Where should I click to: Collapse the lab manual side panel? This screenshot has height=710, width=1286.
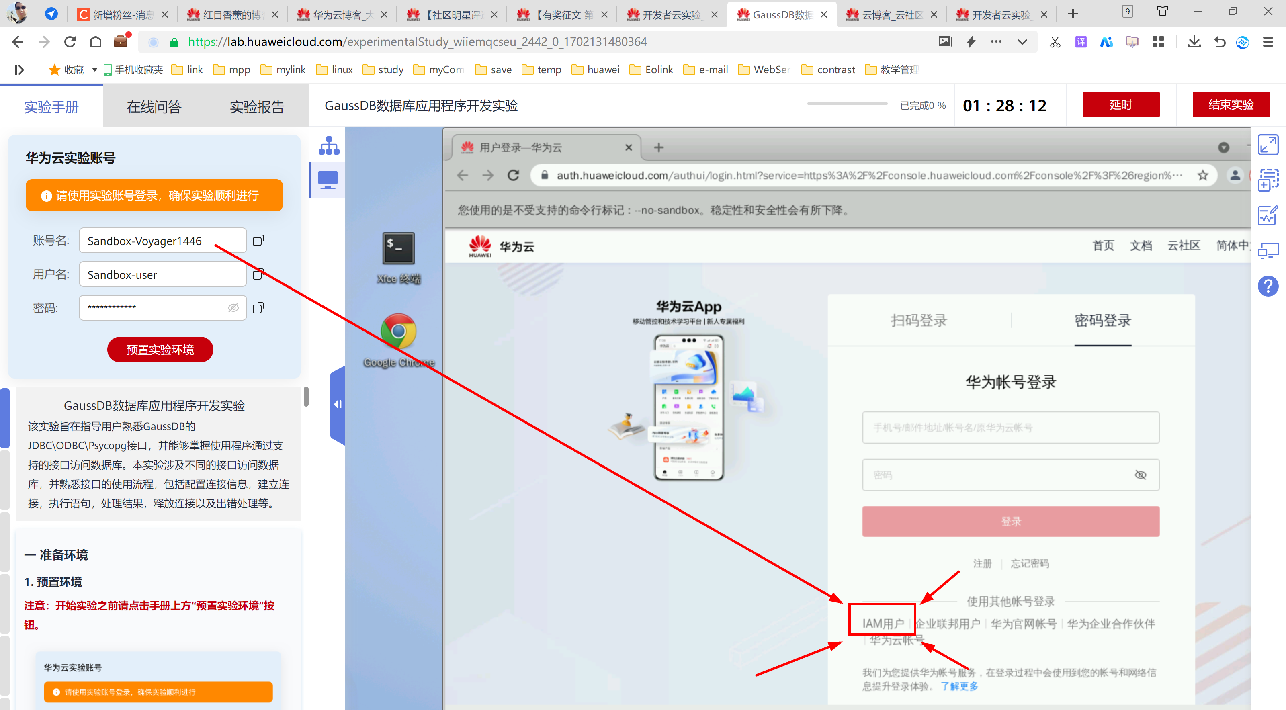point(338,405)
